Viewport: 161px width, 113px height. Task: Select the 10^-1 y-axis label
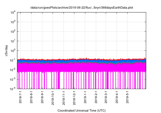tap(13, 60)
